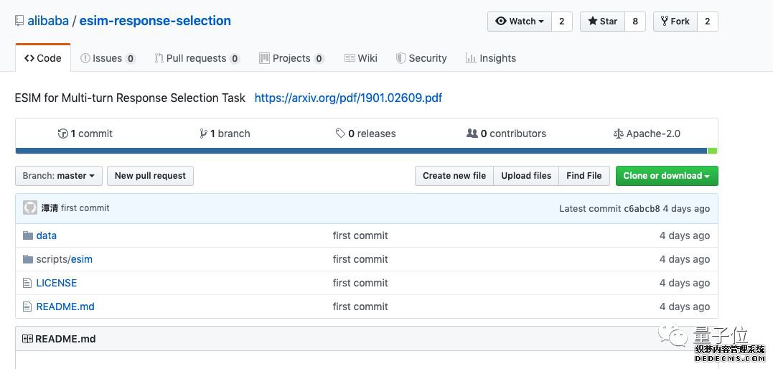773x369 pixels.
Task: Fork the repository
Action: tap(675, 22)
